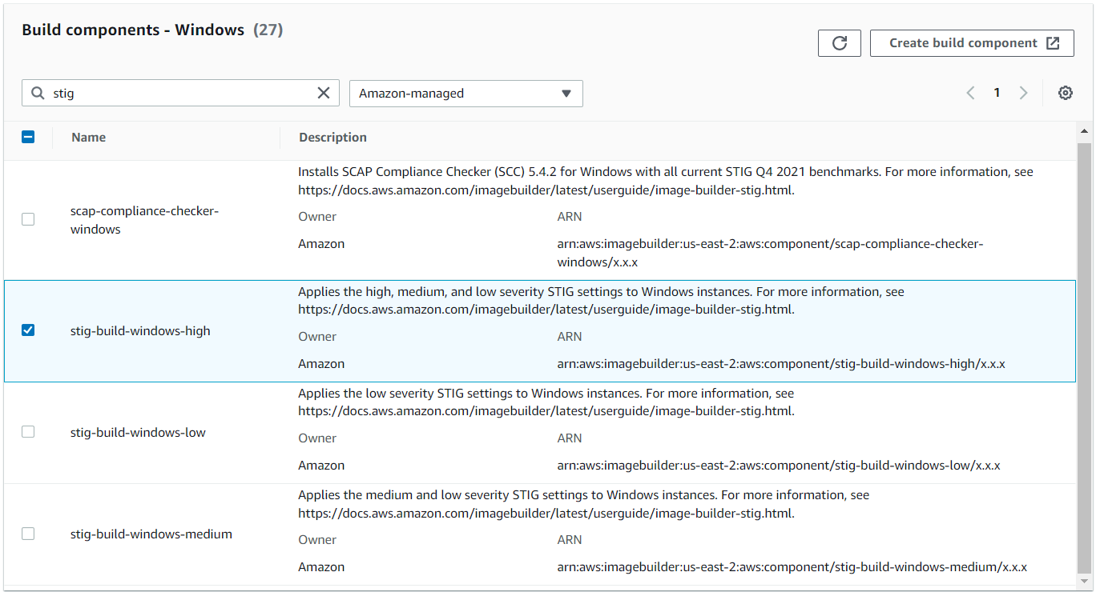Click the previous page chevron

(970, 93)
